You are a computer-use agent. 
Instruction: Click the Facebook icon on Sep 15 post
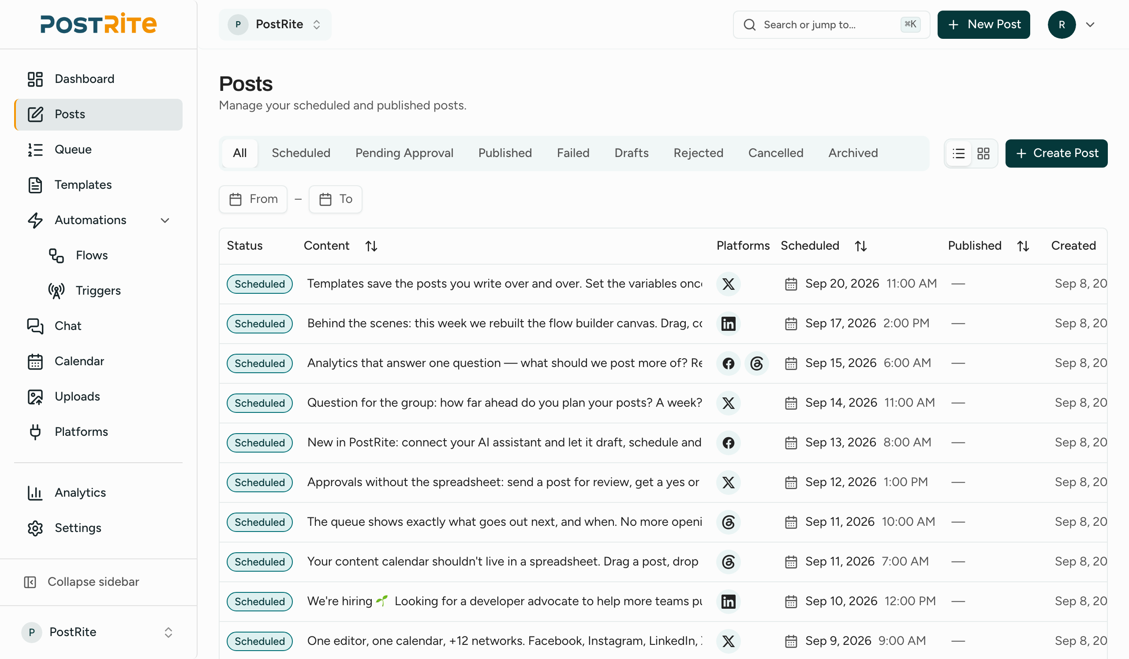(x=729, y=363)
